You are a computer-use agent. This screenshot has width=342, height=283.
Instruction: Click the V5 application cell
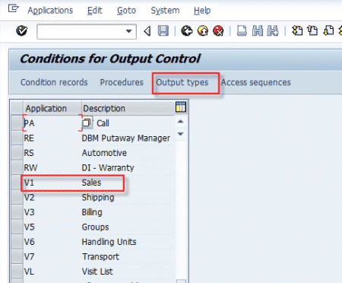coord(52,227)
